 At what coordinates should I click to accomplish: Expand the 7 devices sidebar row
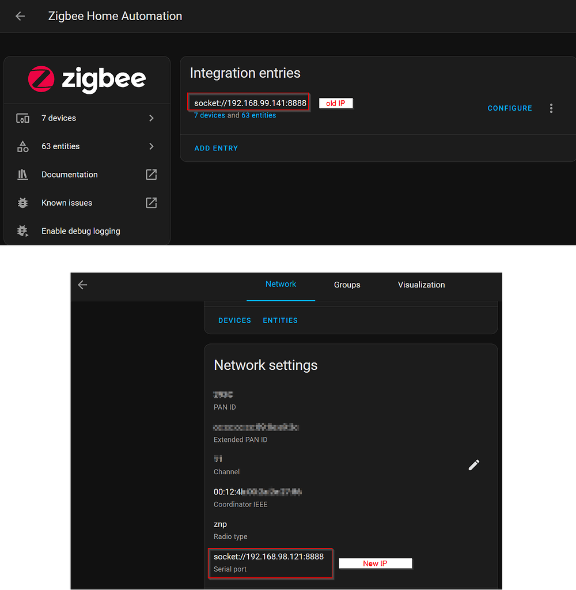coord(151,118)
